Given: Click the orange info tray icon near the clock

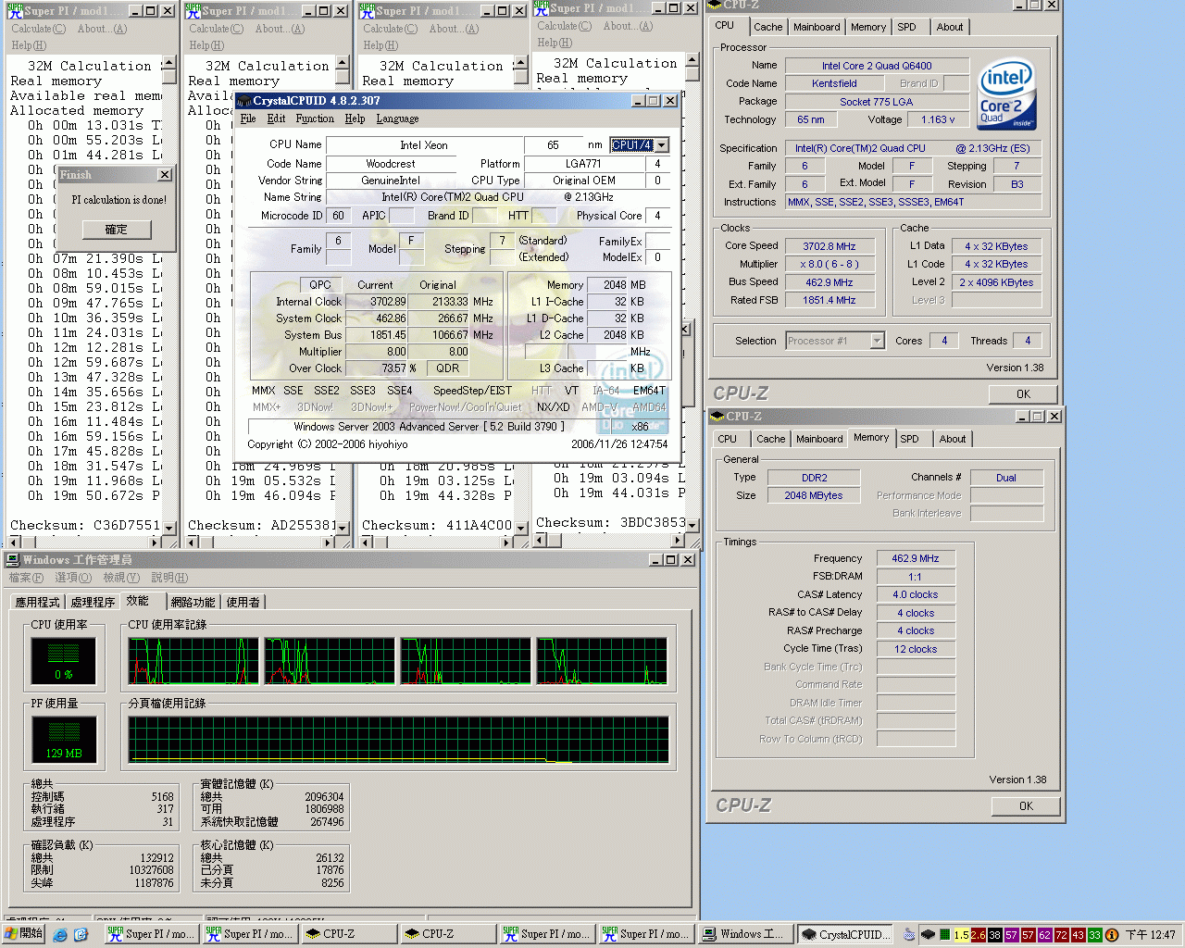Looking at the screenshot, I should [x=1112, y=935].
